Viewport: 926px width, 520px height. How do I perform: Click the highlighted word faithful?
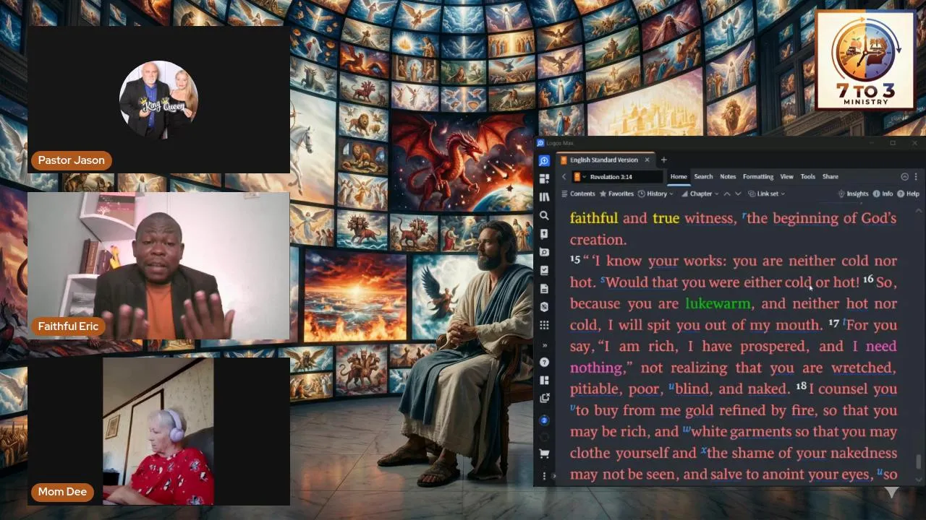(594, 218)
